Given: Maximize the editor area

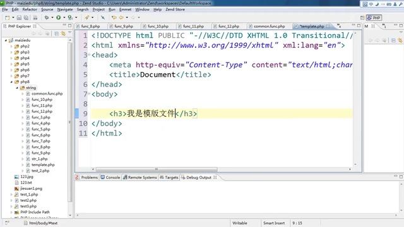Looking at the screenshot, I should [x=359, y=25].
